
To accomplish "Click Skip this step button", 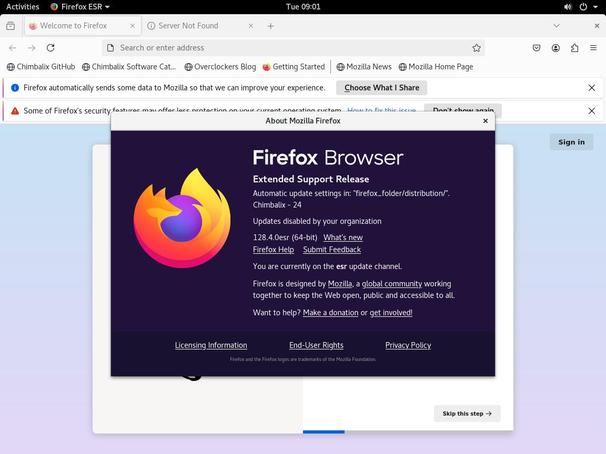I will point(467,414).
